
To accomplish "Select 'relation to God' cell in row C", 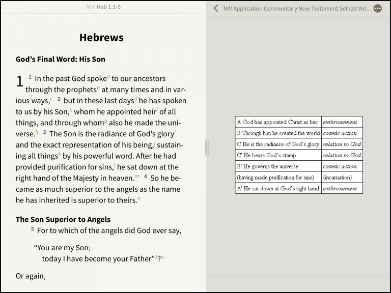I will [x=342, y=144].
